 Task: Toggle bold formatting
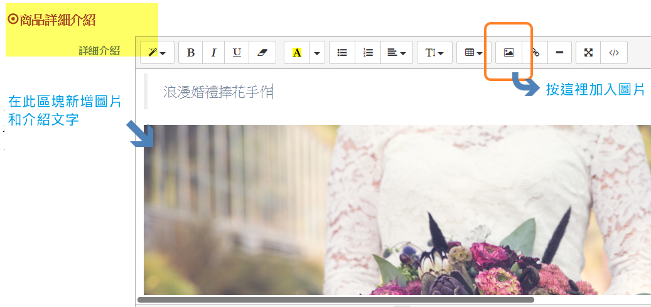(191, 52)
